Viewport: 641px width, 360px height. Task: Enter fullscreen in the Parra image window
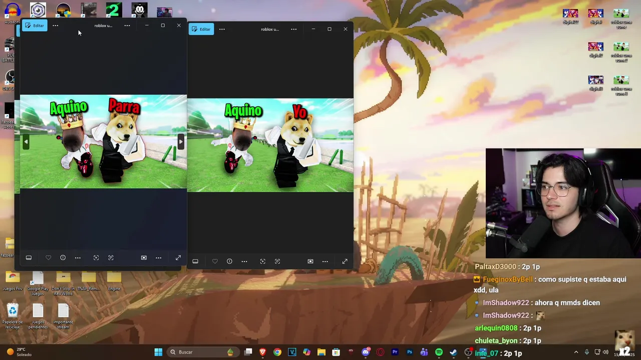click(x=178, y=257)
